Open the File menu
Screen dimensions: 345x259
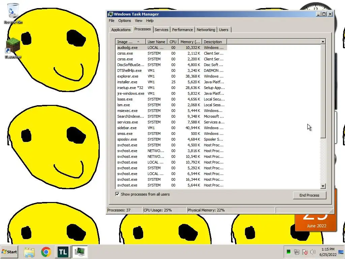[x=112, y=21]
